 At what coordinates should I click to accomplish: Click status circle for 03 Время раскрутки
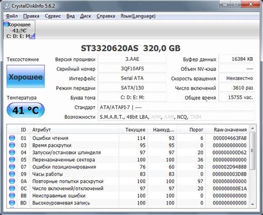pos(12,145)
